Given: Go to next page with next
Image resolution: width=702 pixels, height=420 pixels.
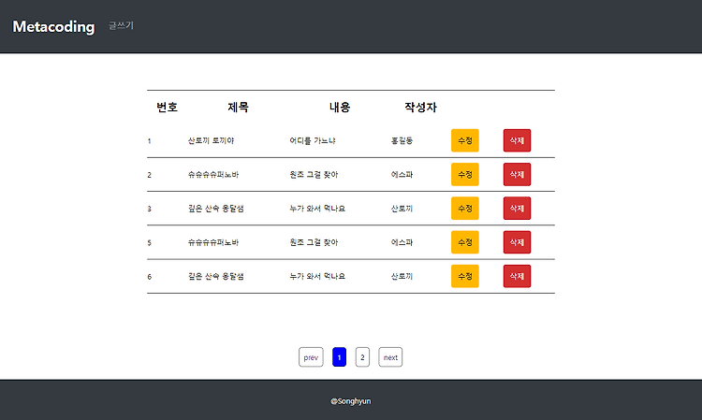Looking at the screenshot, I should click(390, 357).
